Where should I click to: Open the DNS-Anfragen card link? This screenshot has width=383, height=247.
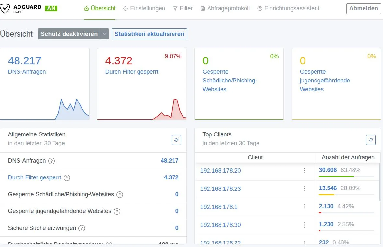(27, 72)
